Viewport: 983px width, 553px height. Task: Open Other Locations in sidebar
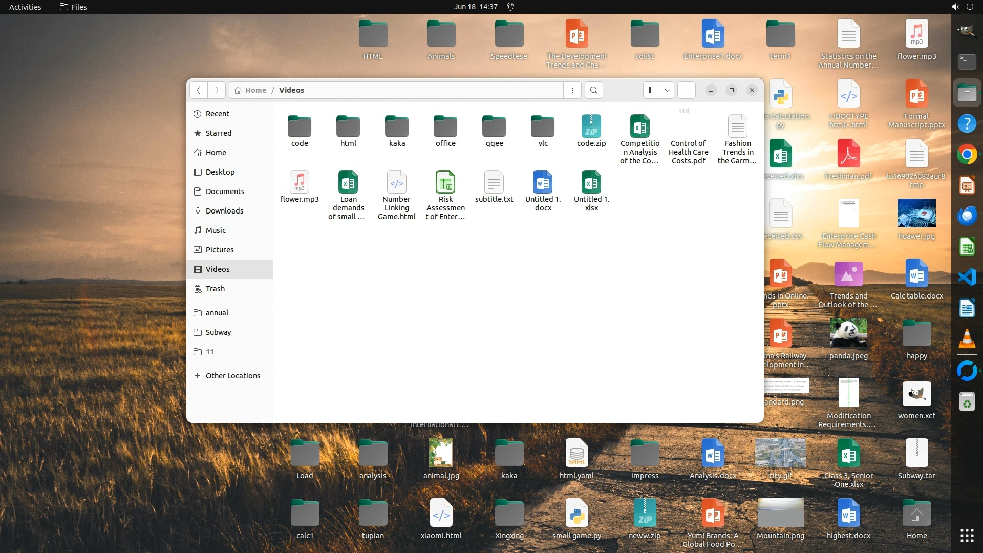[232, 376]
